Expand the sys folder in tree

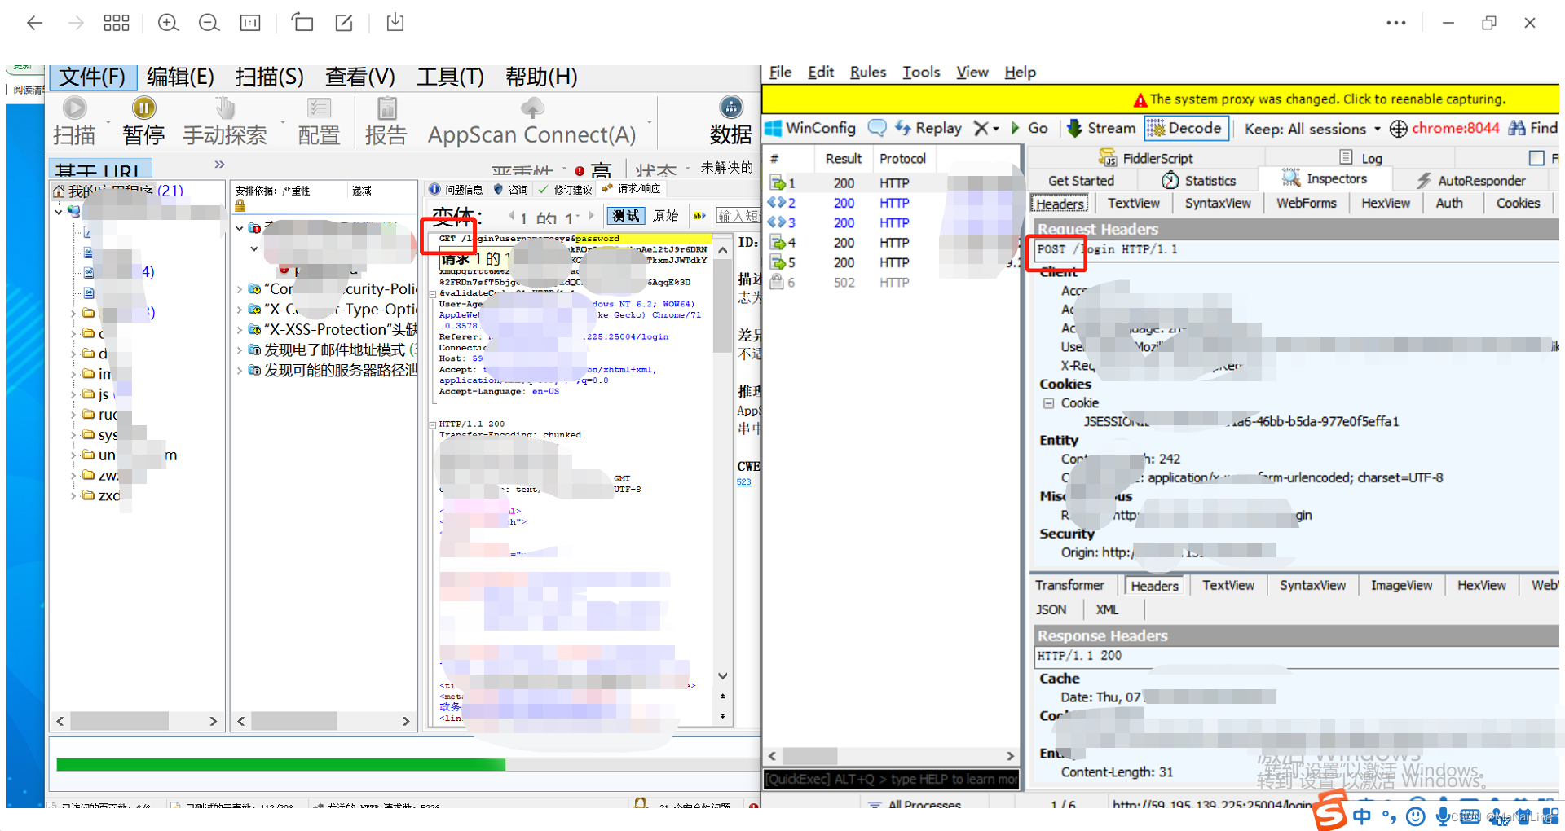click(x=73, y=434)
